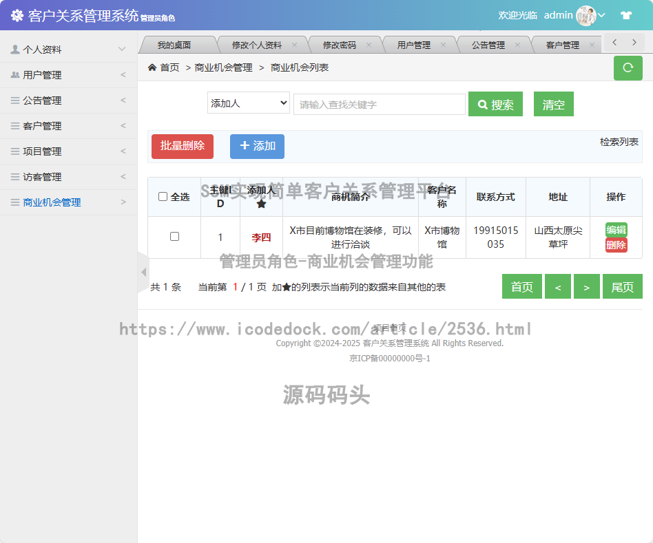
Task: Click the blue 添加 button
Action: [x=257, y=146]
